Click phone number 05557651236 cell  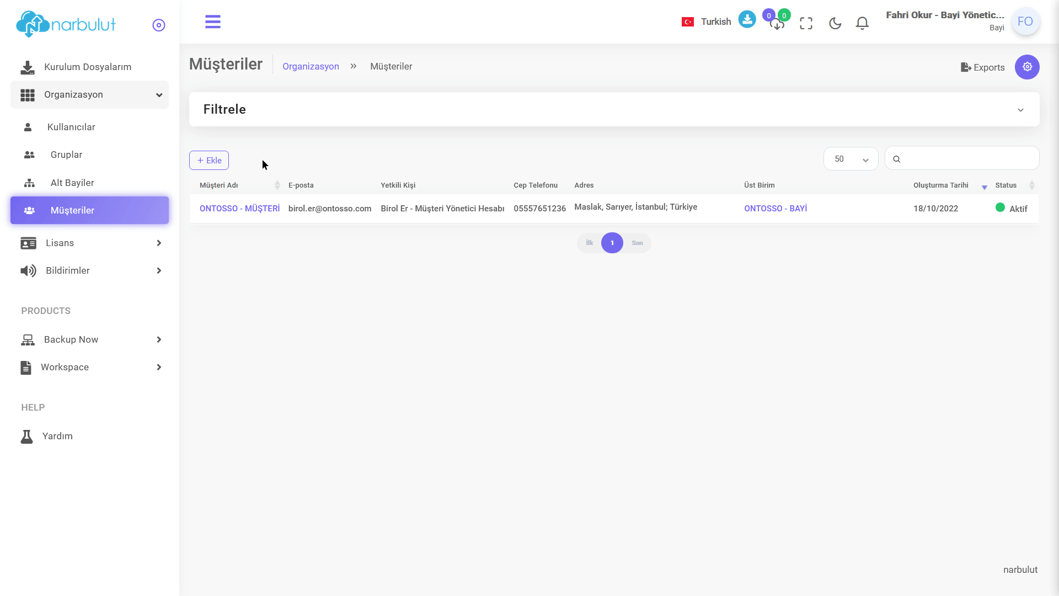539,209
